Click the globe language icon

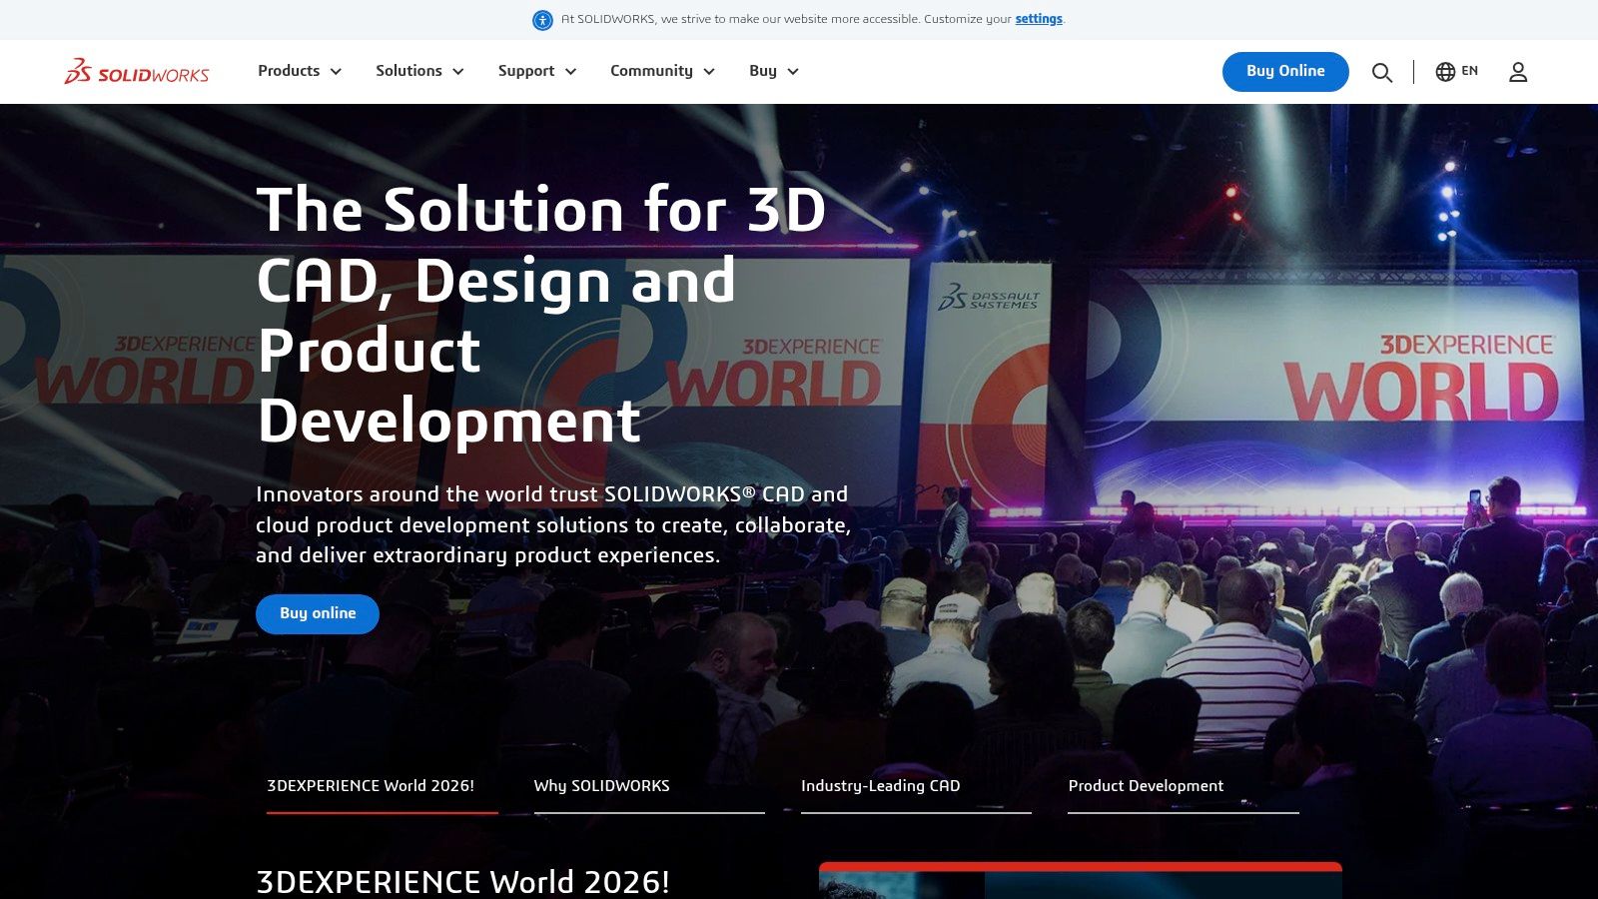(x=1445, y=71)
